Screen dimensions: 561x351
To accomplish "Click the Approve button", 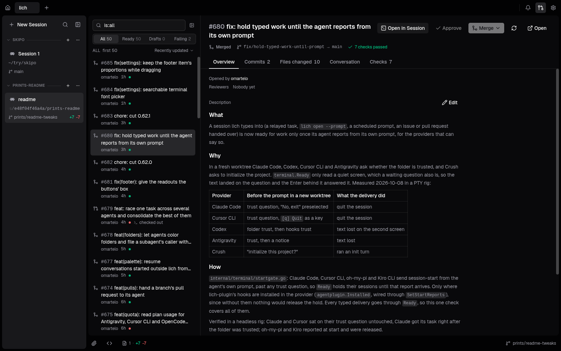I will click(448, 28).
